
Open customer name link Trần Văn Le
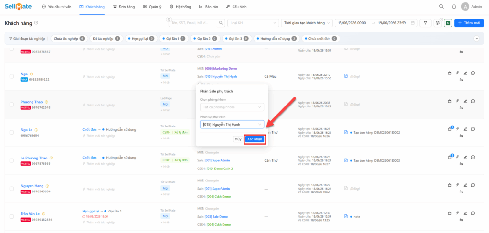[30, 214]
